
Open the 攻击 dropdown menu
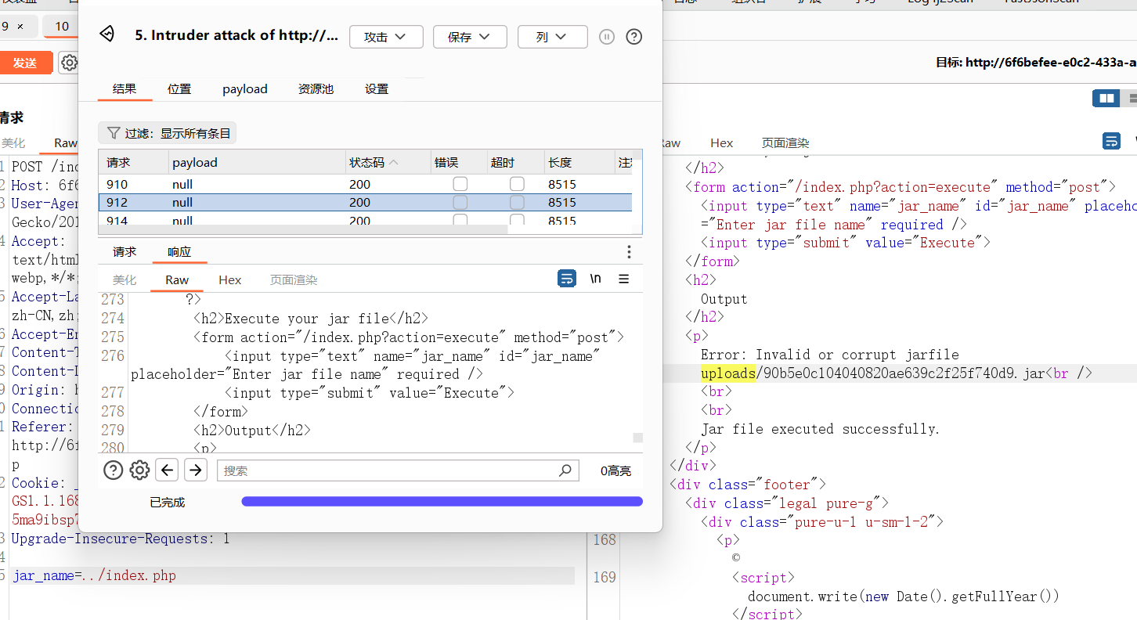point(386,37)
